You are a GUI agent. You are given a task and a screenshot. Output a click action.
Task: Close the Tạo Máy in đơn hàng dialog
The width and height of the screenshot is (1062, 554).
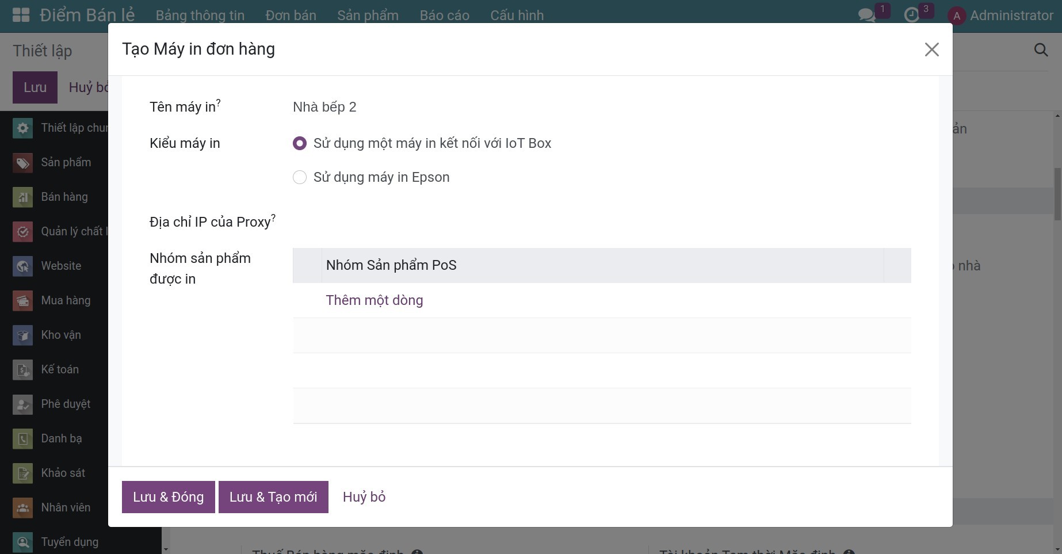click(x=931, y=49)
